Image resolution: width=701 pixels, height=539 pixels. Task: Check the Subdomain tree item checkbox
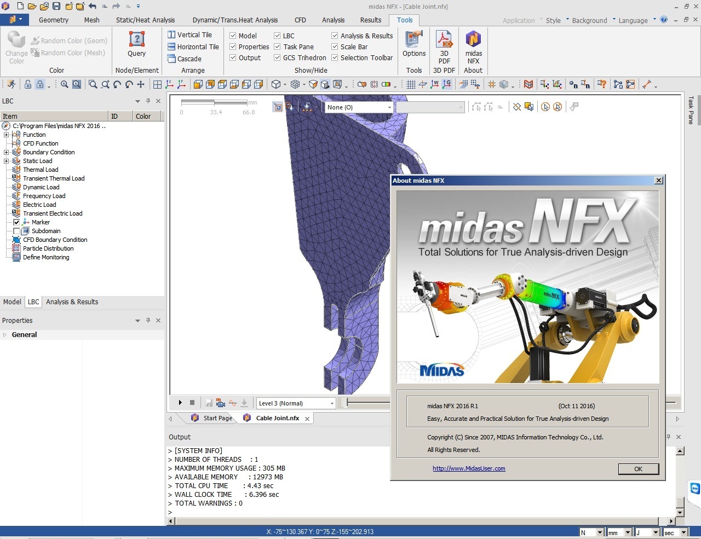pyautogui.click(x=16, y=231)
